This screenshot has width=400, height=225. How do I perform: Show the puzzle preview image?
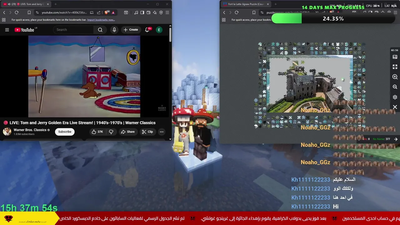click(x=395, y=57)
